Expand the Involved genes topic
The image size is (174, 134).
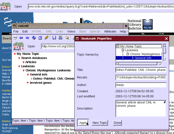[x=28, y=83]
